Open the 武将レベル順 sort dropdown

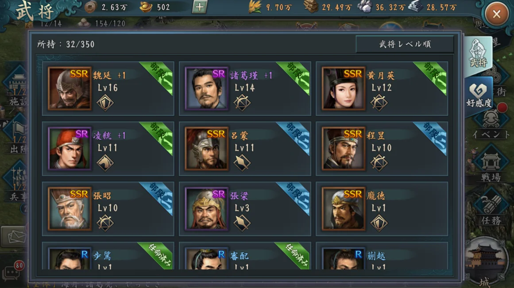pos(405,44)
